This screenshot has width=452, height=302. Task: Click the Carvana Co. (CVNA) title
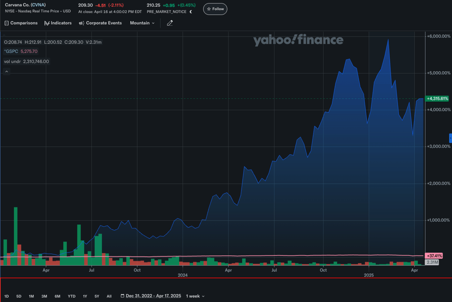coord(25,5)
